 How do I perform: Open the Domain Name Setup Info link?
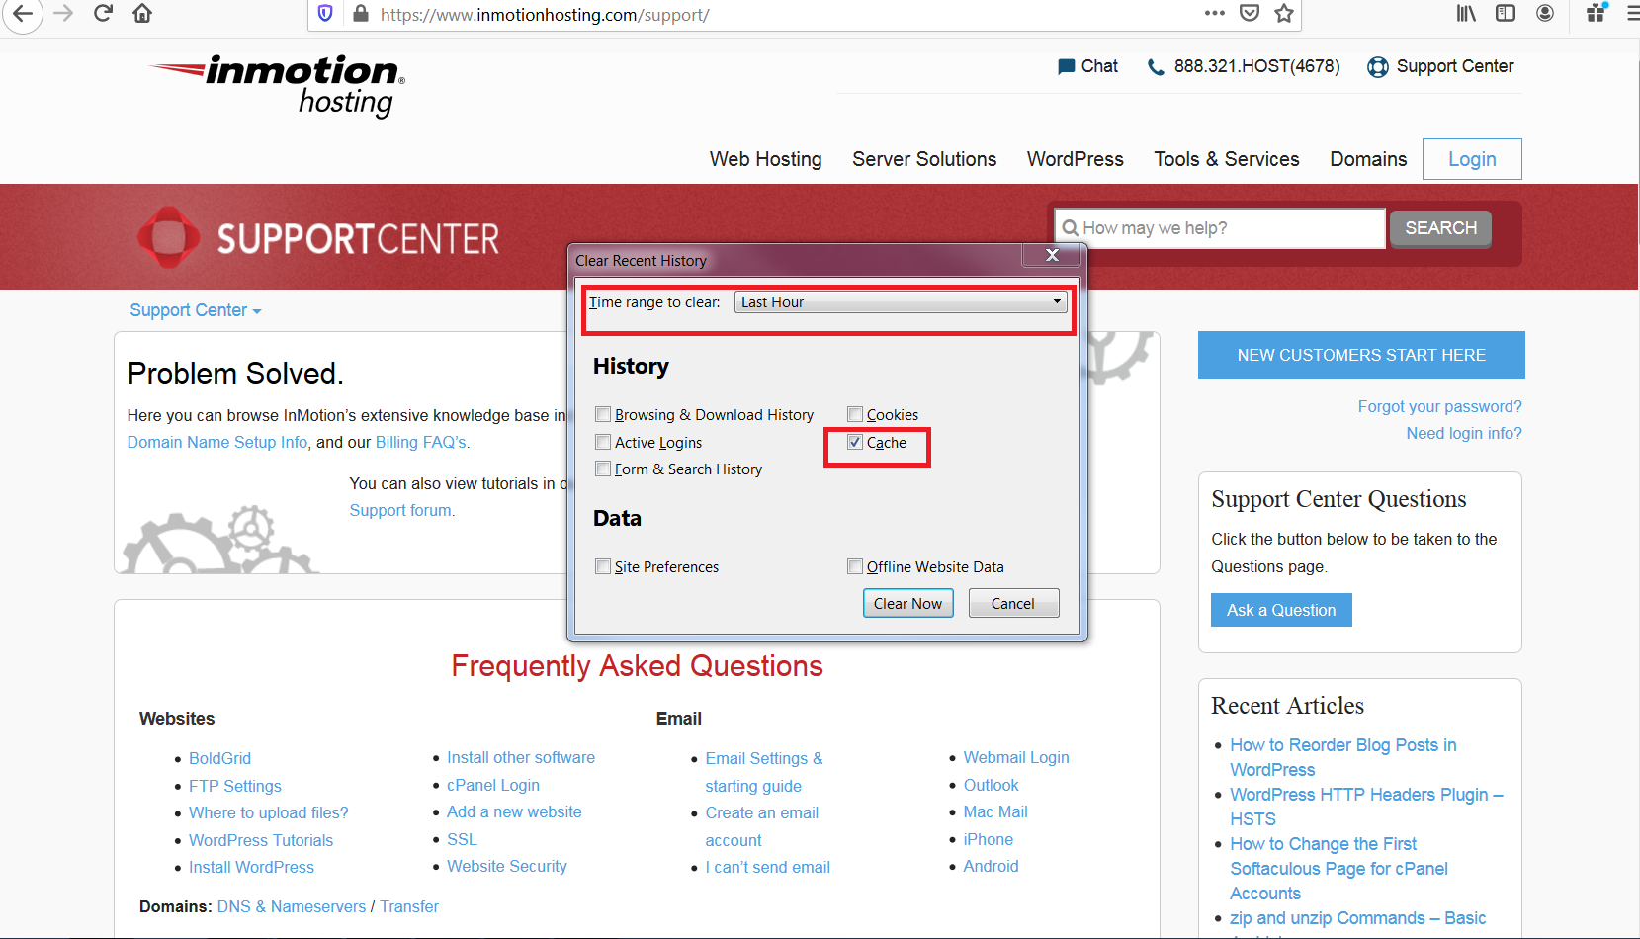[217, 442]
